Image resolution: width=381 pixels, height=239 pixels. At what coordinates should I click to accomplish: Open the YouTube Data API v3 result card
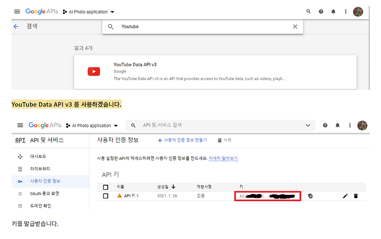pos(215,72)
